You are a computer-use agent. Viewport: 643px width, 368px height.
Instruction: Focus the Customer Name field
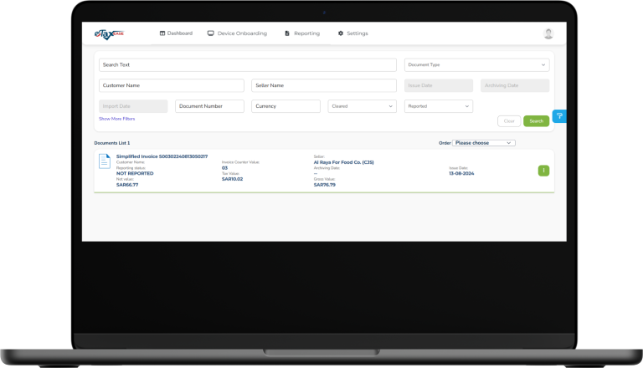[172, 85]
